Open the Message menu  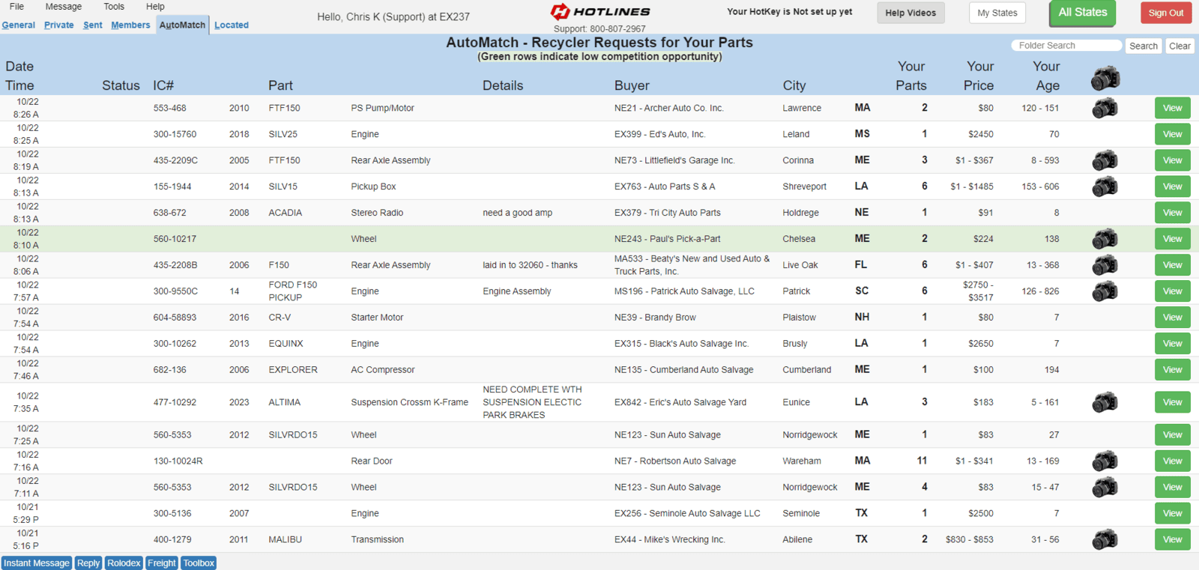64,7
